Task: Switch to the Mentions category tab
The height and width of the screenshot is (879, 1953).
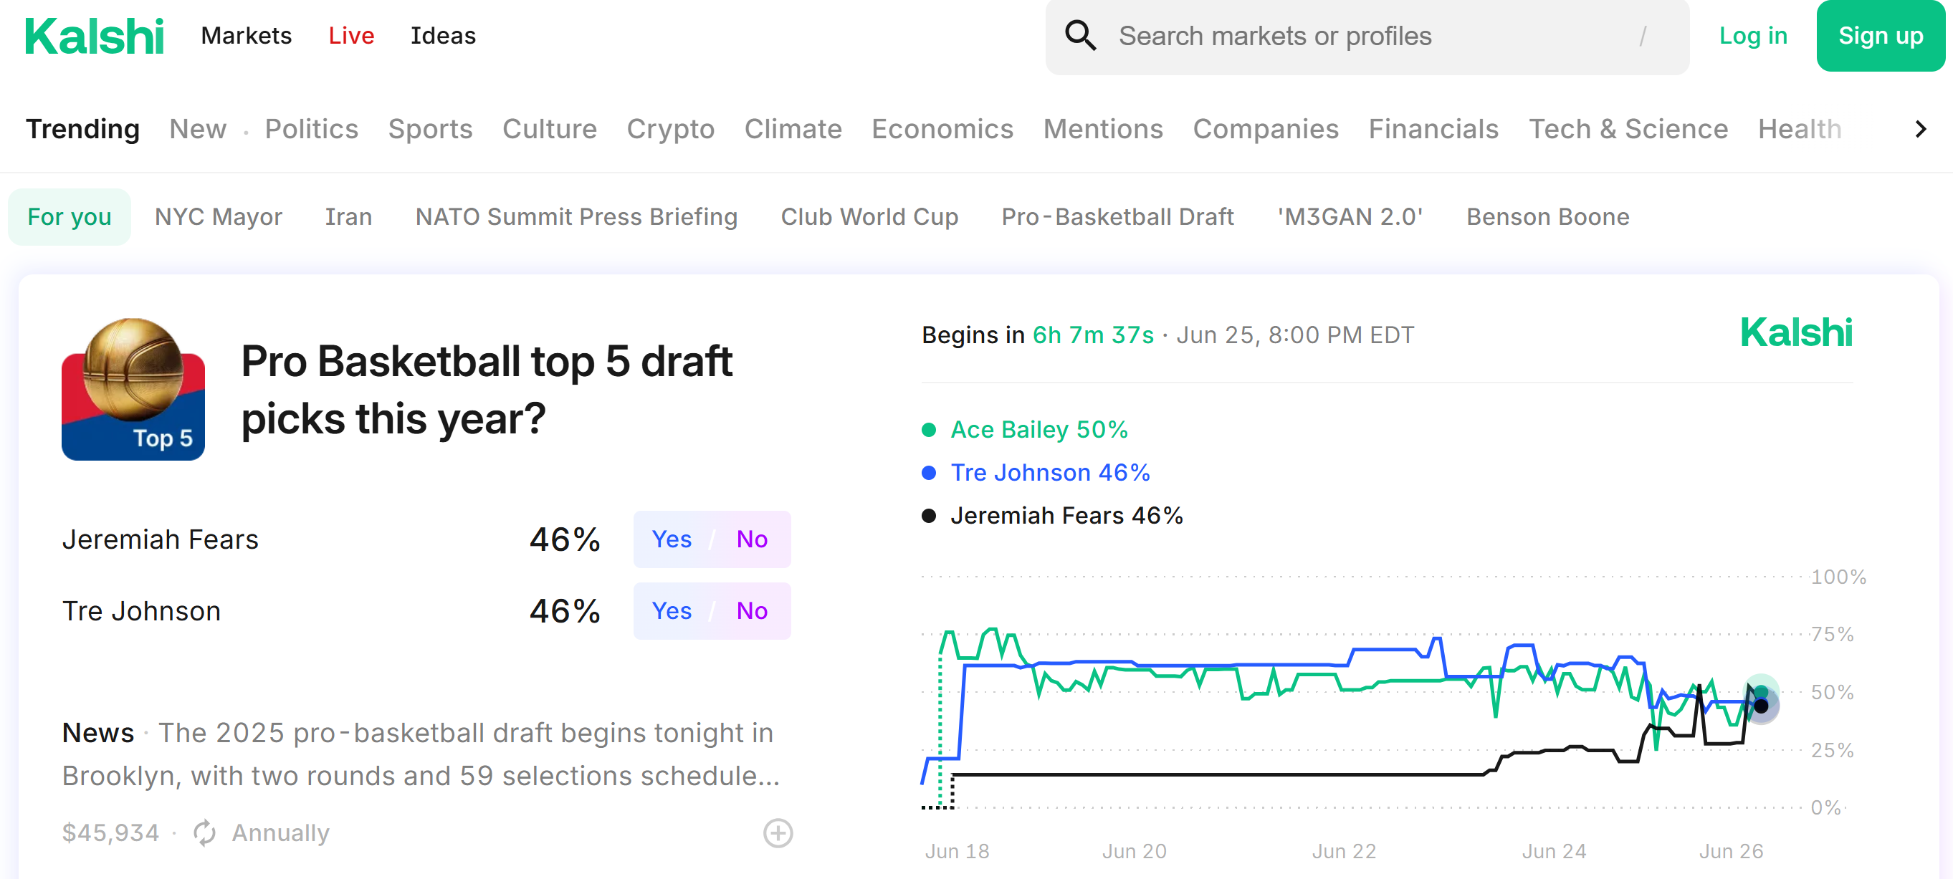Action: (1103, 129)
